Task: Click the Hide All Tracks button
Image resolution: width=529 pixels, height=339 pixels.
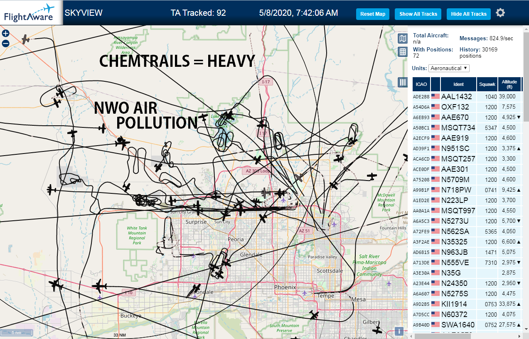Action: (x=469, y=14)
